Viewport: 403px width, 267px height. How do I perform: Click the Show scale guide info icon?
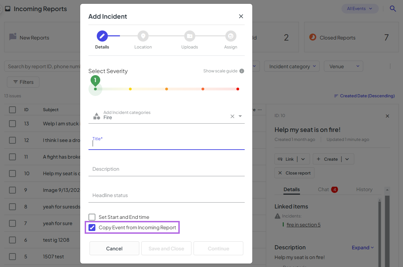(x=242, y=71)
